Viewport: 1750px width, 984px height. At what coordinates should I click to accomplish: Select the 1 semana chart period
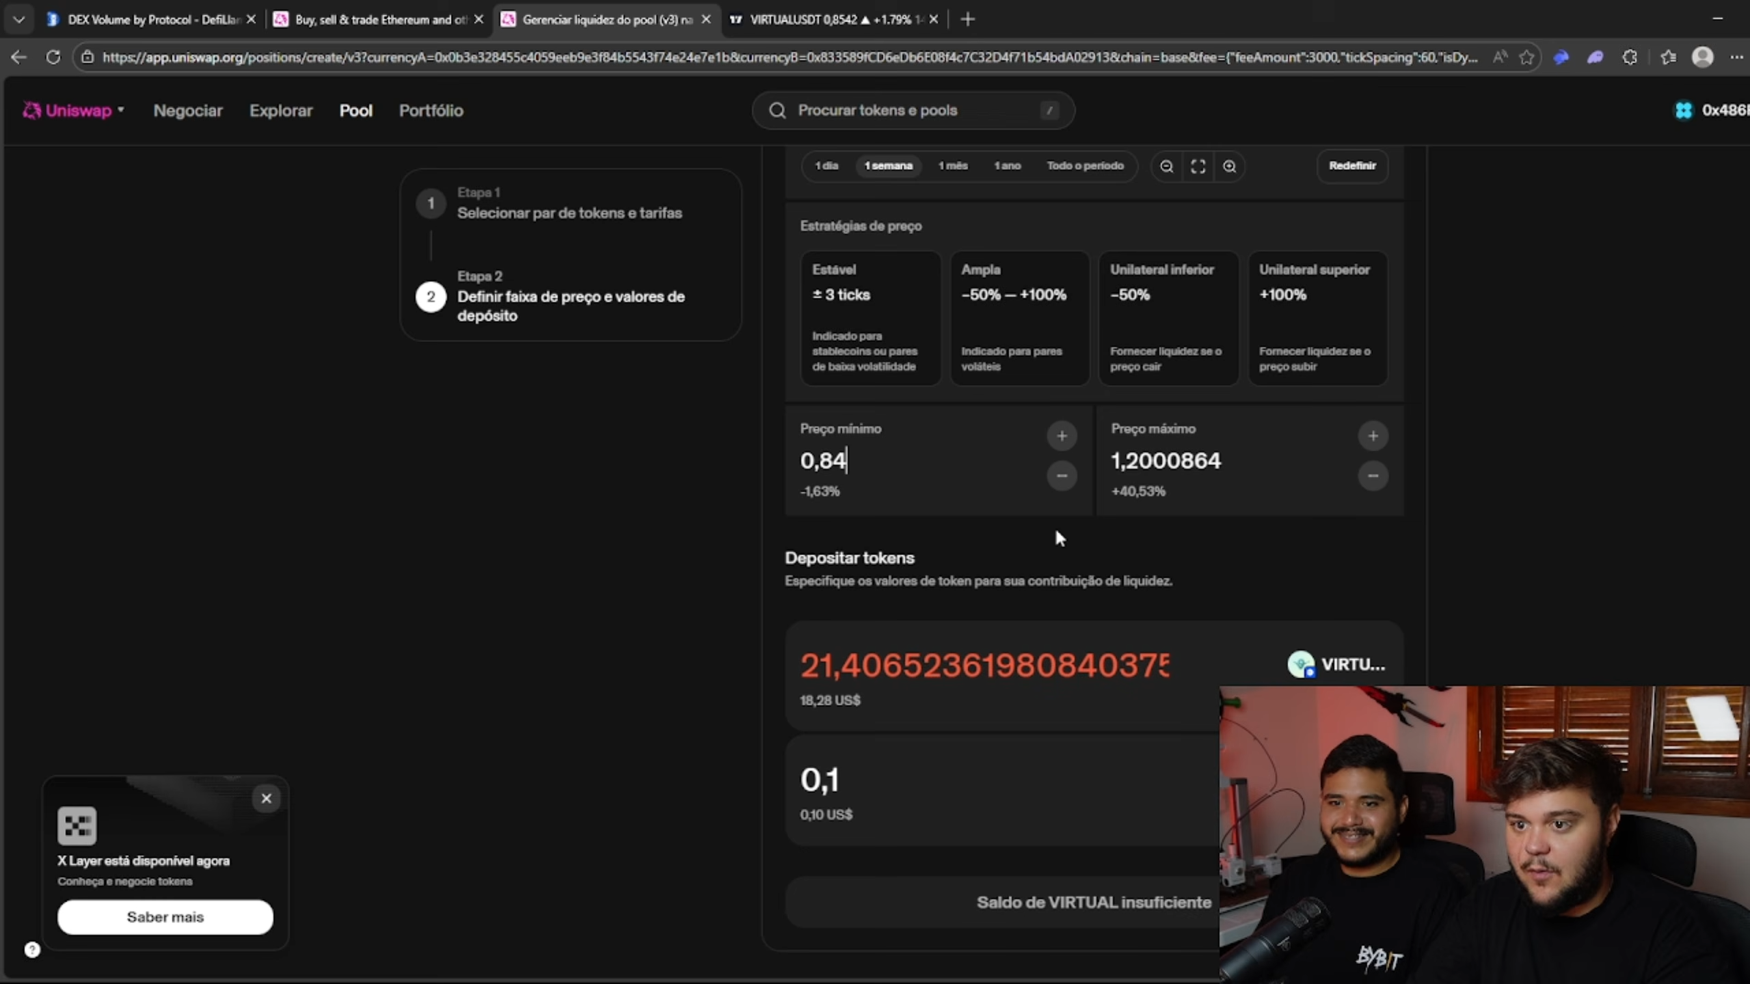tap(888, 166)
